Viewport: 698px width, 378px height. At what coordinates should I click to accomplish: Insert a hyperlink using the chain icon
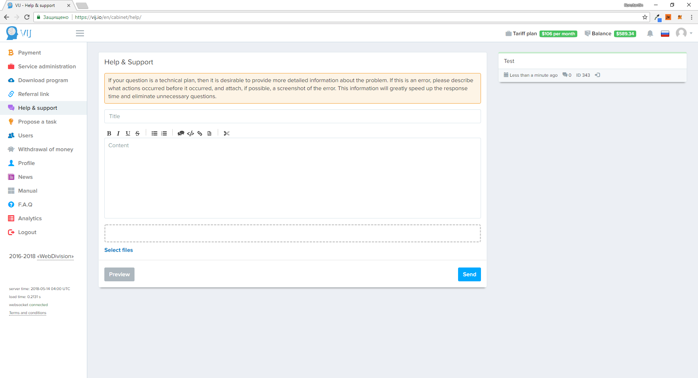[200, 133]
